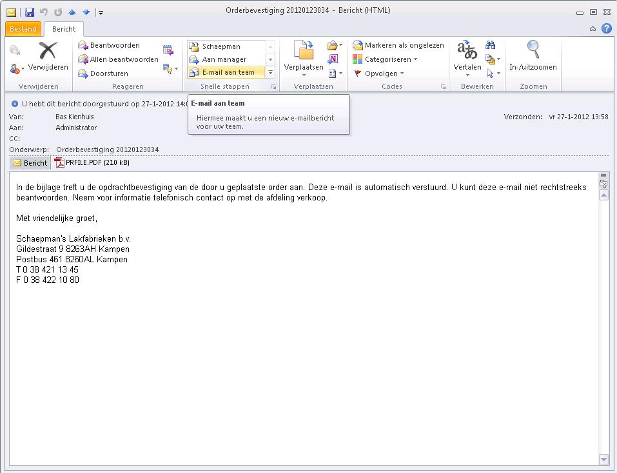Viewport: 617px width, 473px height.
Task: Click the scroll down arrow of message body
Action: 603,459
